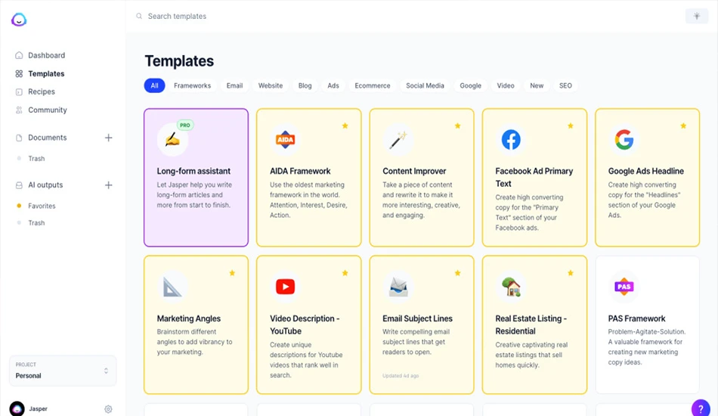The image size is (718, 416).
Task: Click plus icon beside AI outputs
Action: (109, 185)
